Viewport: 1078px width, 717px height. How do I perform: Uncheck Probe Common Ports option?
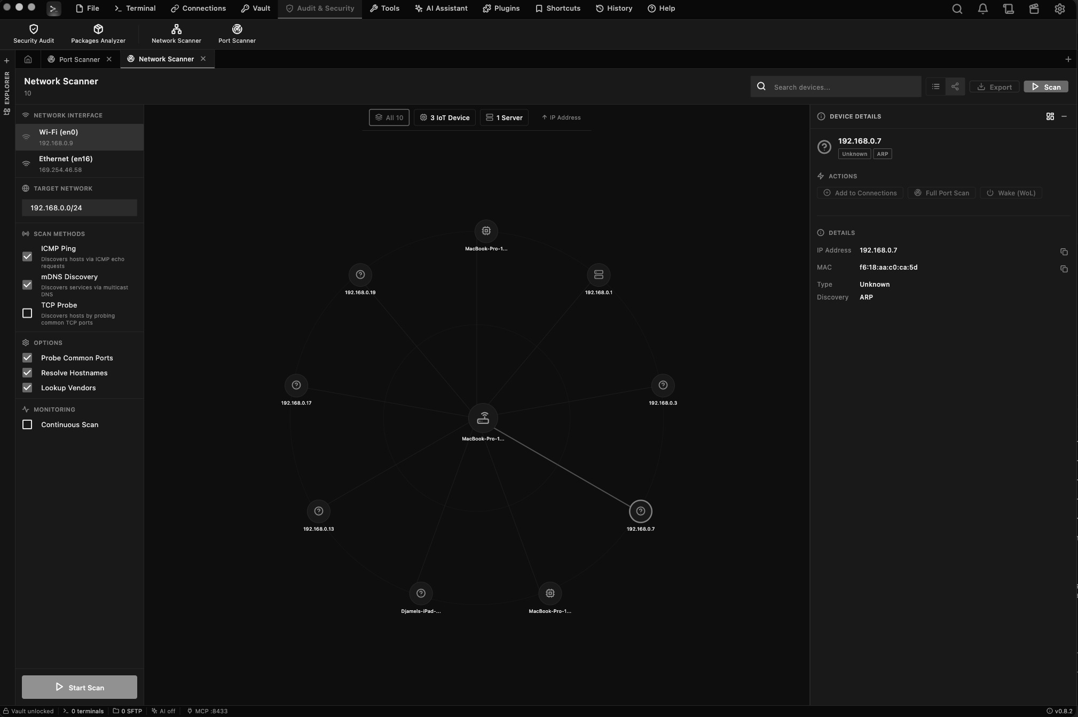click(x=27, y=358)
